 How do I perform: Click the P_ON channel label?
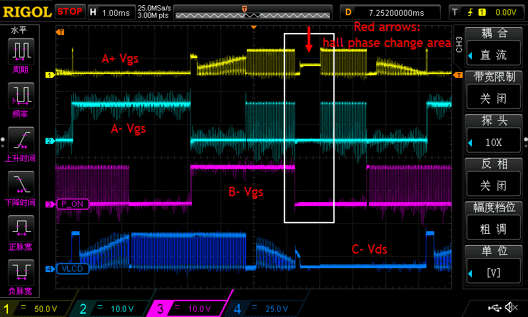(x=73, y=204)
